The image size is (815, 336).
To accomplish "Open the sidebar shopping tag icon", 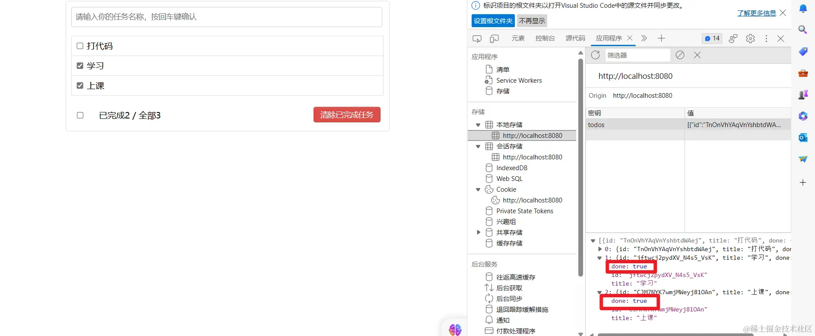I will pyautogui.click(x=803, y=51).
